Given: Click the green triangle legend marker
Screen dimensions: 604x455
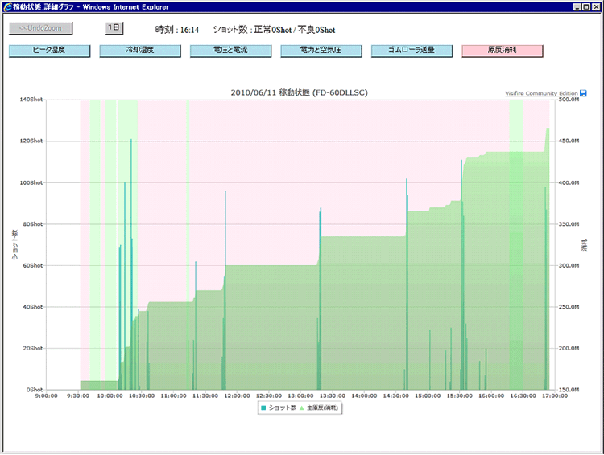Looking at the screenshot, I should tap(301, 408).
